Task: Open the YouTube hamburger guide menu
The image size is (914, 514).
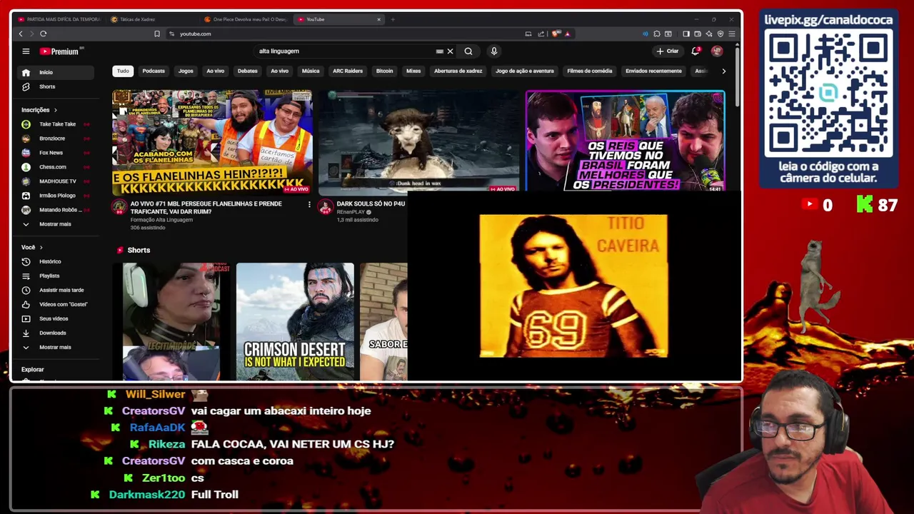Action: pos(26,51)
